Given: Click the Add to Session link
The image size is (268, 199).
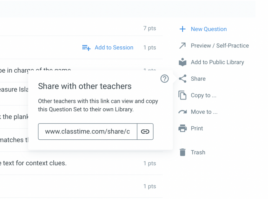Looking at the screenshot, I should pyautogui.click(x=114, y=47).
